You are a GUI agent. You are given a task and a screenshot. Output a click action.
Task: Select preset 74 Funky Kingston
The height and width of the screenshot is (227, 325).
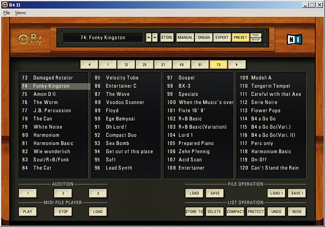click(x=55, y=86)
